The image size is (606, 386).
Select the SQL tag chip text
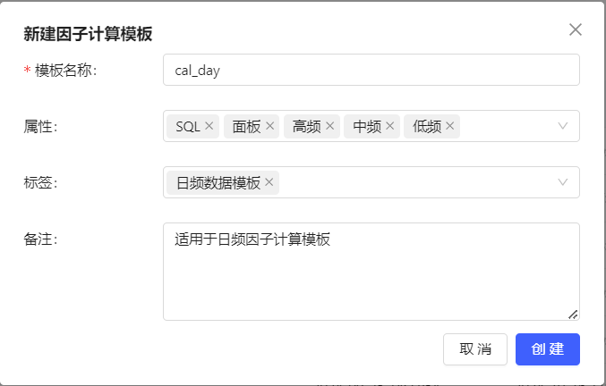[x=188, y=126]
